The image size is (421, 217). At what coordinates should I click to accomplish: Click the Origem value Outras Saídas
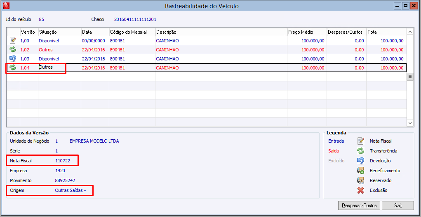[71, 191]
